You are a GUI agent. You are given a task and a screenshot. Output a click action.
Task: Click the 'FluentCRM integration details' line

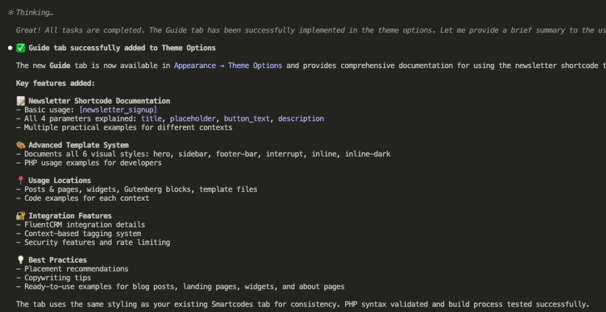click(x=80, y=224)
